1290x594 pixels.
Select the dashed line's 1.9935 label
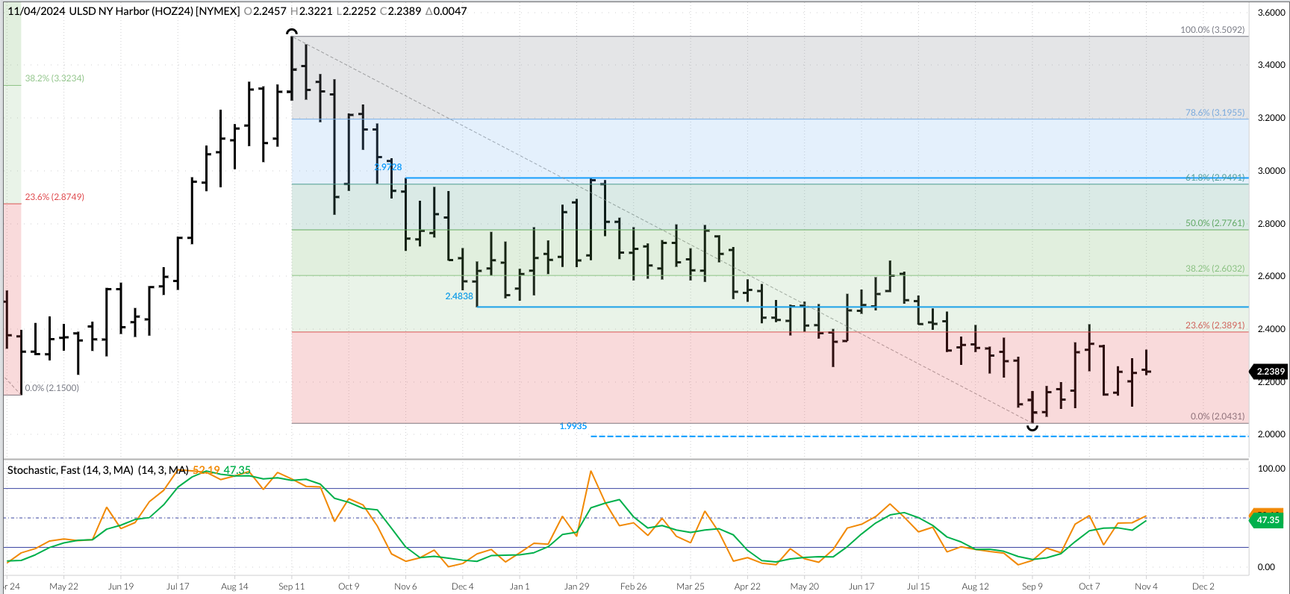click(573, 426)
